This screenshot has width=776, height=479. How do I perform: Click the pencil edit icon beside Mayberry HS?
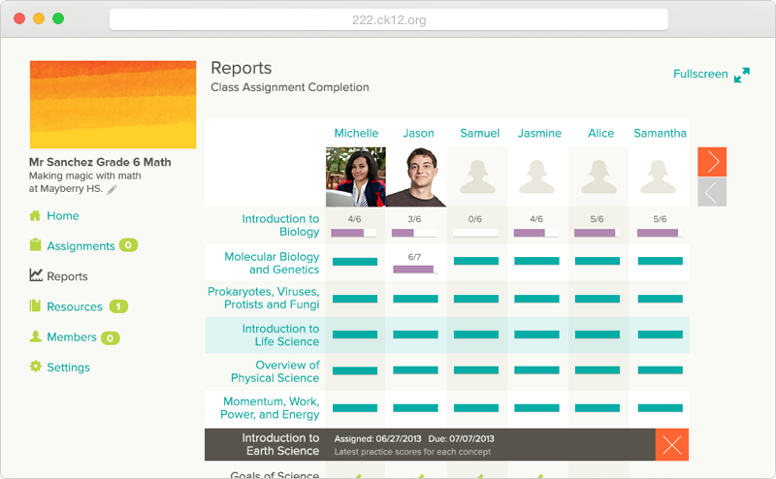113,189
